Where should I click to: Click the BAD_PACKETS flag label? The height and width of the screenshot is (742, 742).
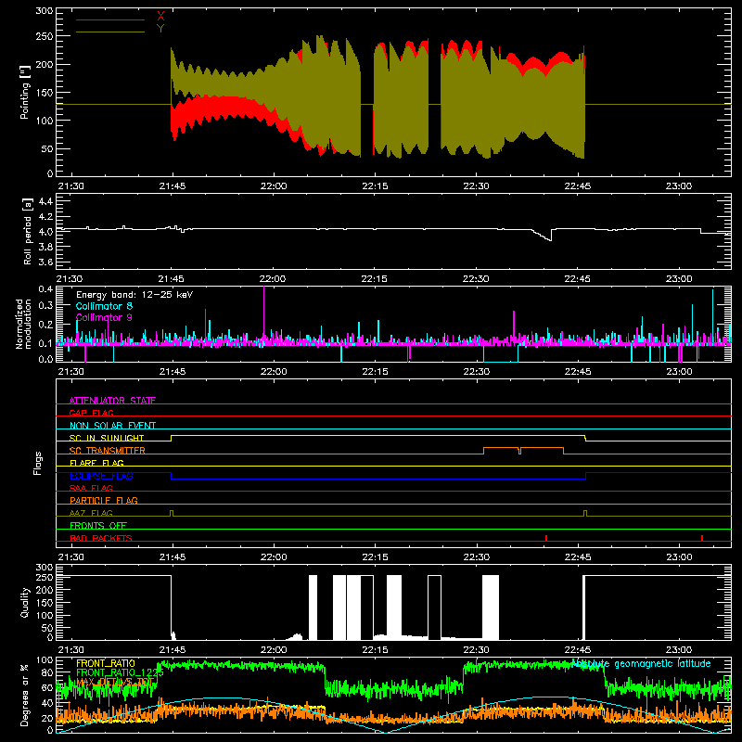(x=101, y=538)
